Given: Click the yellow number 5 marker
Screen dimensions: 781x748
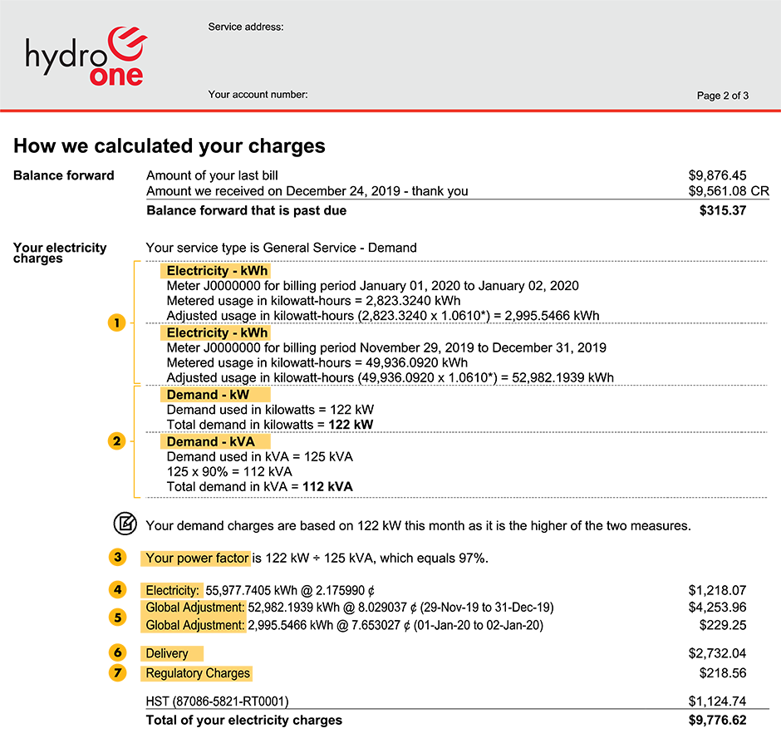Looking at the screenshot, I should (x=118, y=617).
